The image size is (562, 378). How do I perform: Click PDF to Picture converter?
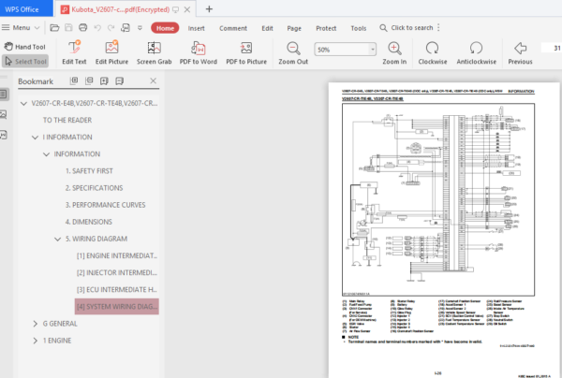click(x=246, y=52)
